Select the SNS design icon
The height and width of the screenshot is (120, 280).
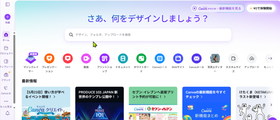click(68, 59)
